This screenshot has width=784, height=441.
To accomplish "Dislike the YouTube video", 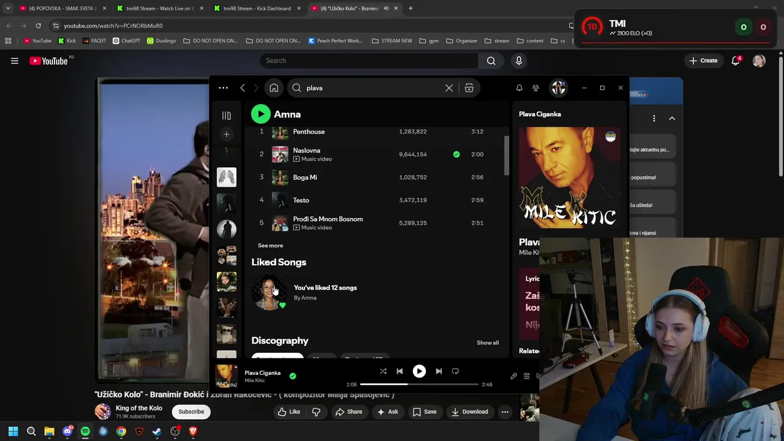I will click(316, 412).
